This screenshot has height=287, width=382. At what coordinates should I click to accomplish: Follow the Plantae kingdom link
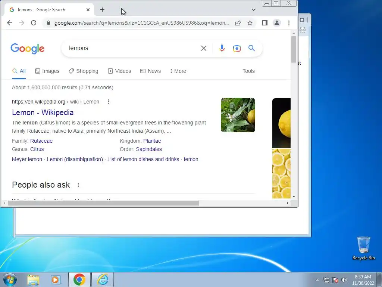coord(152,141)
